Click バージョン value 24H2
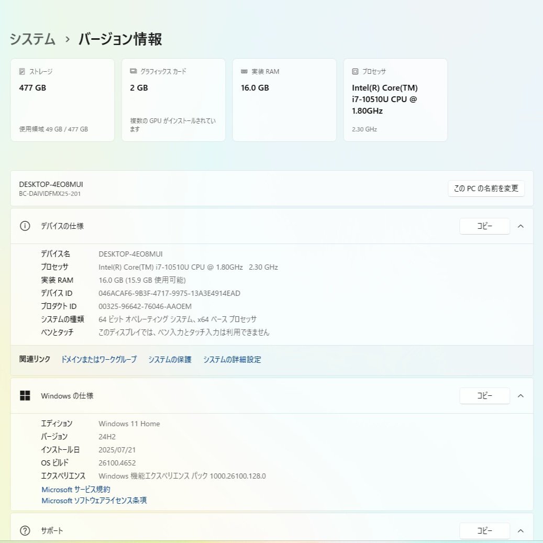 click(x=107, y=437)
